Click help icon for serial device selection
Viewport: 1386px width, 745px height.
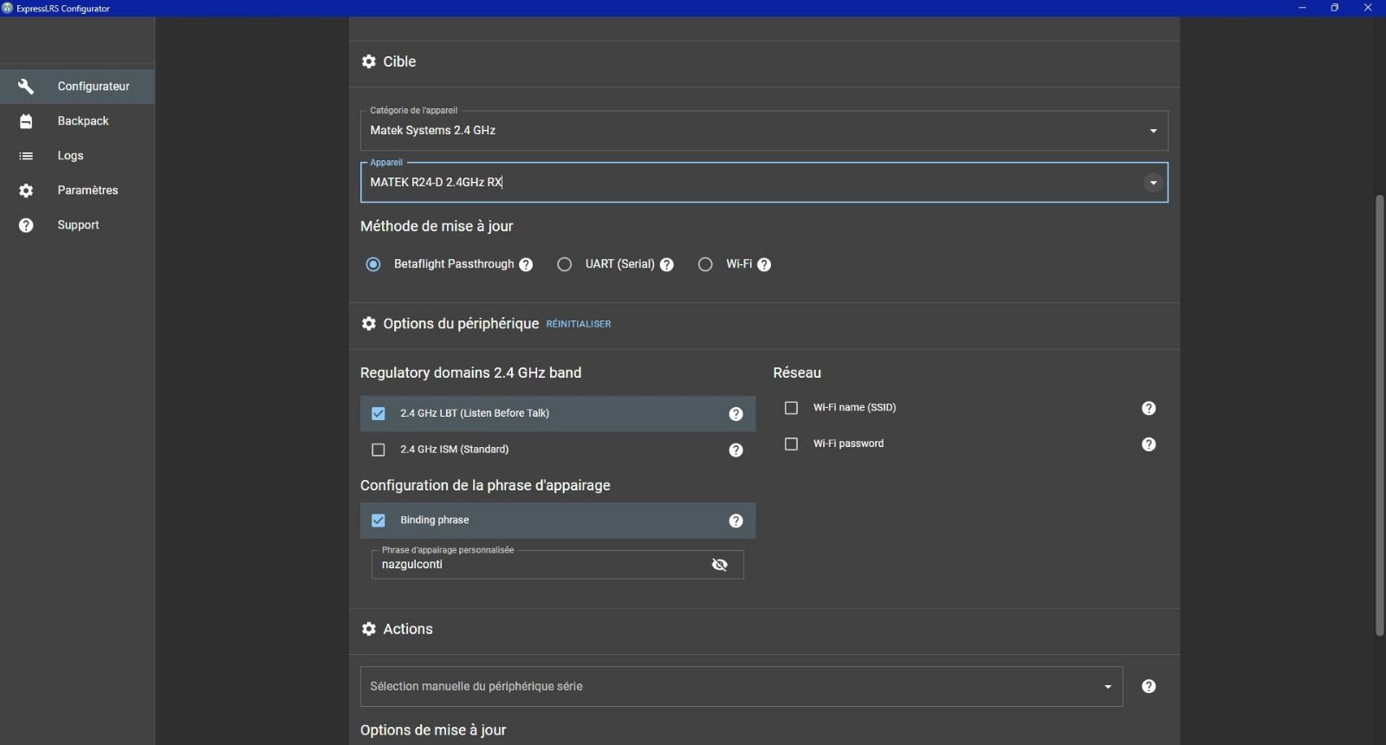tap(1149, 687)
